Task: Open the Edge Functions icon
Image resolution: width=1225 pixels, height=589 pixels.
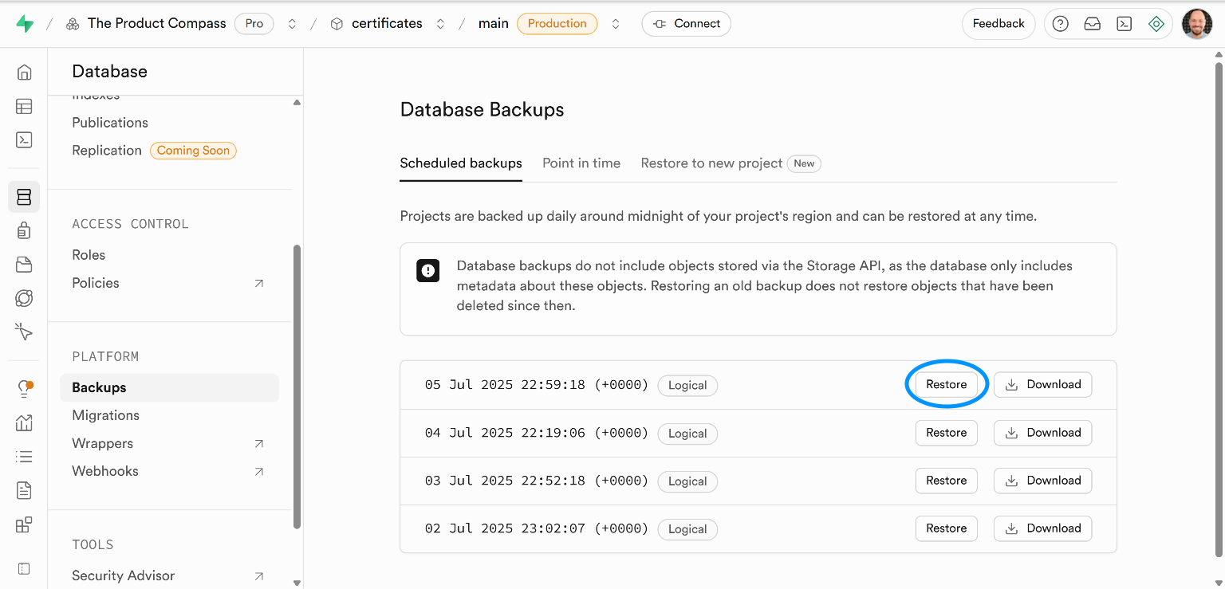Action: pyautogui.click(x=24, y=297)
